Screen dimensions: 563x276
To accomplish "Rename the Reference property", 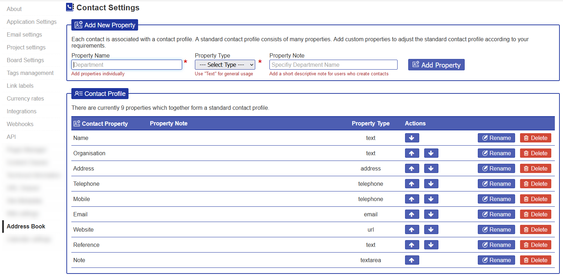I will (496, 245).
